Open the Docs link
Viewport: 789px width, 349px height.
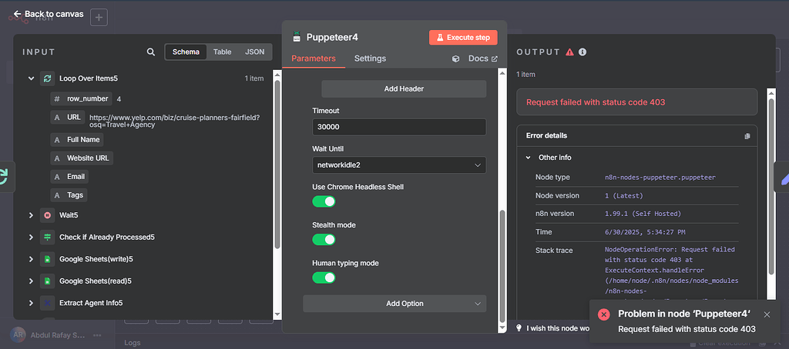[x=482, y=58]
